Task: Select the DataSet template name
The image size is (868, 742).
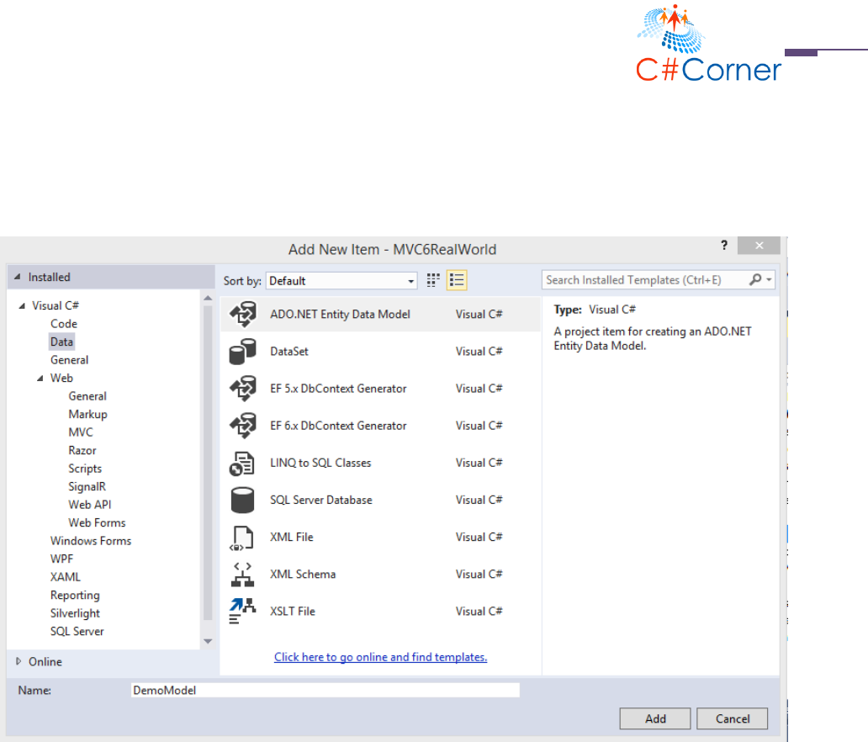Action: click(x=289, y=351)
